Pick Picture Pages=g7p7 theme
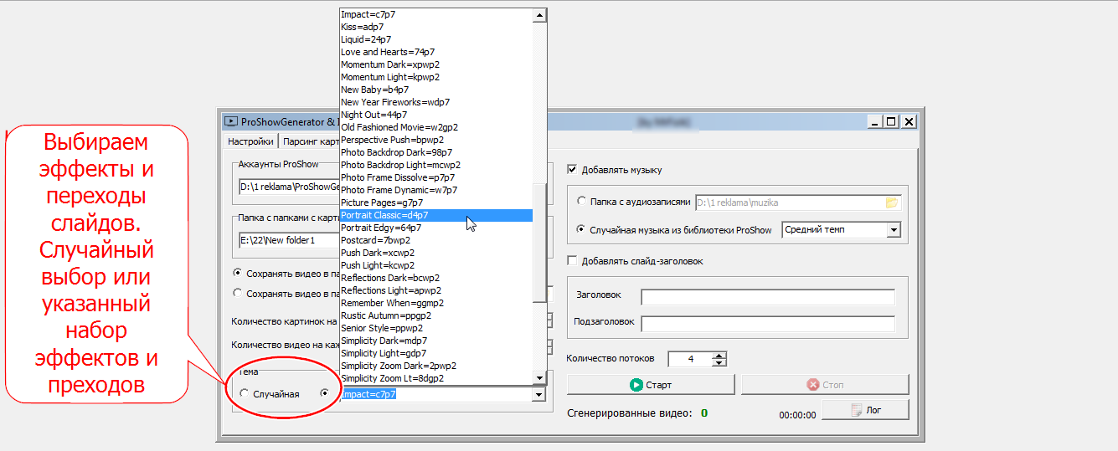 pos(436,202)
